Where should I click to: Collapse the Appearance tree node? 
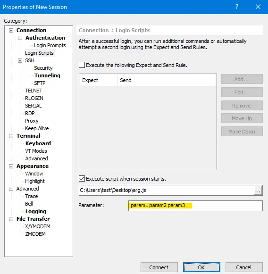tap(11, 166)
